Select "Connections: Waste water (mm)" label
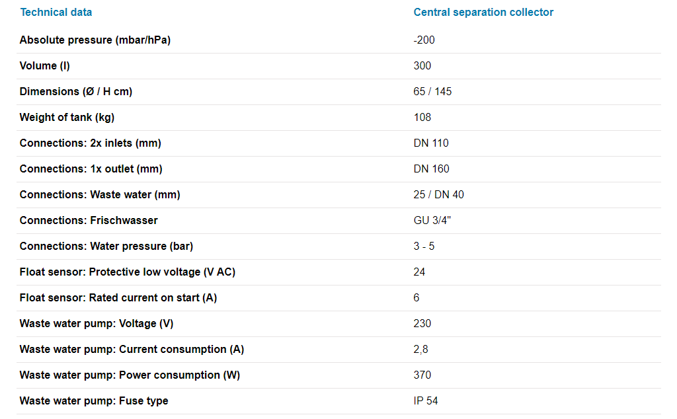 tap(100, 194)
